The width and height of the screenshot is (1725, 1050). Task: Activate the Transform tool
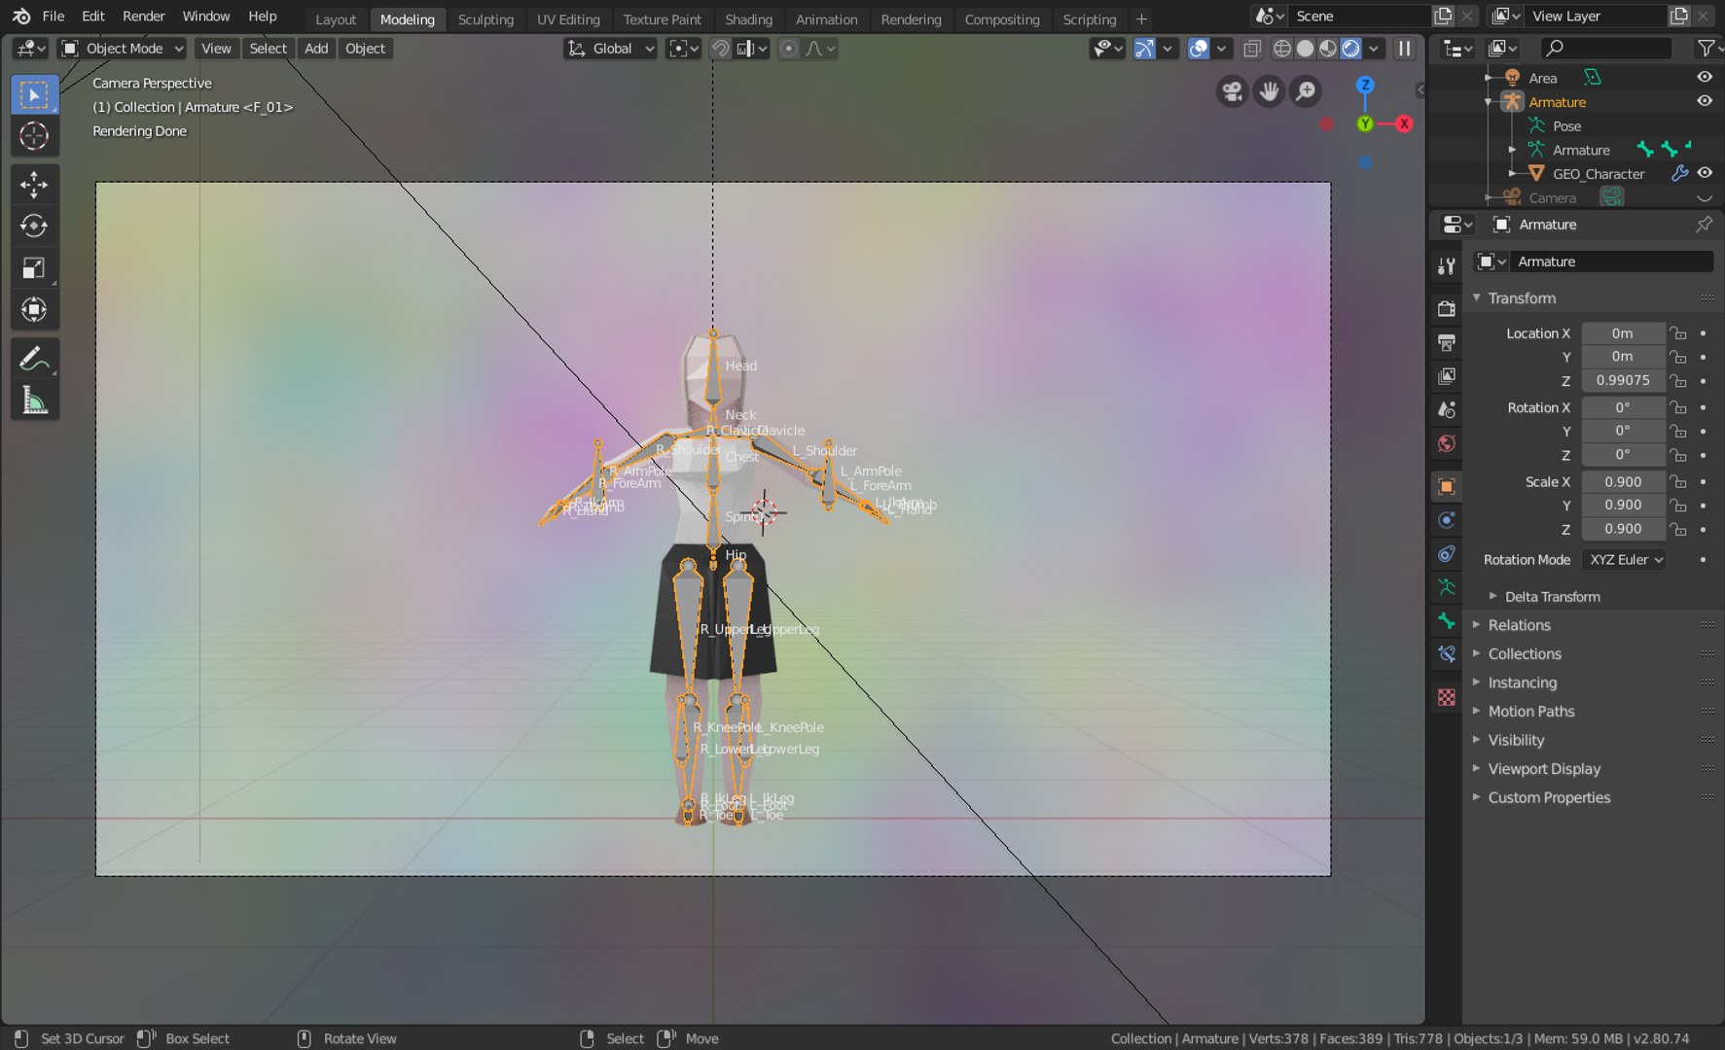click(x=34, y=309)
